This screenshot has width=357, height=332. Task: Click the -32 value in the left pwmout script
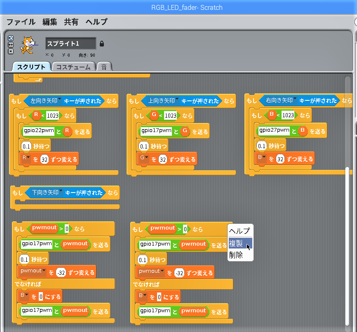(61, 273)
